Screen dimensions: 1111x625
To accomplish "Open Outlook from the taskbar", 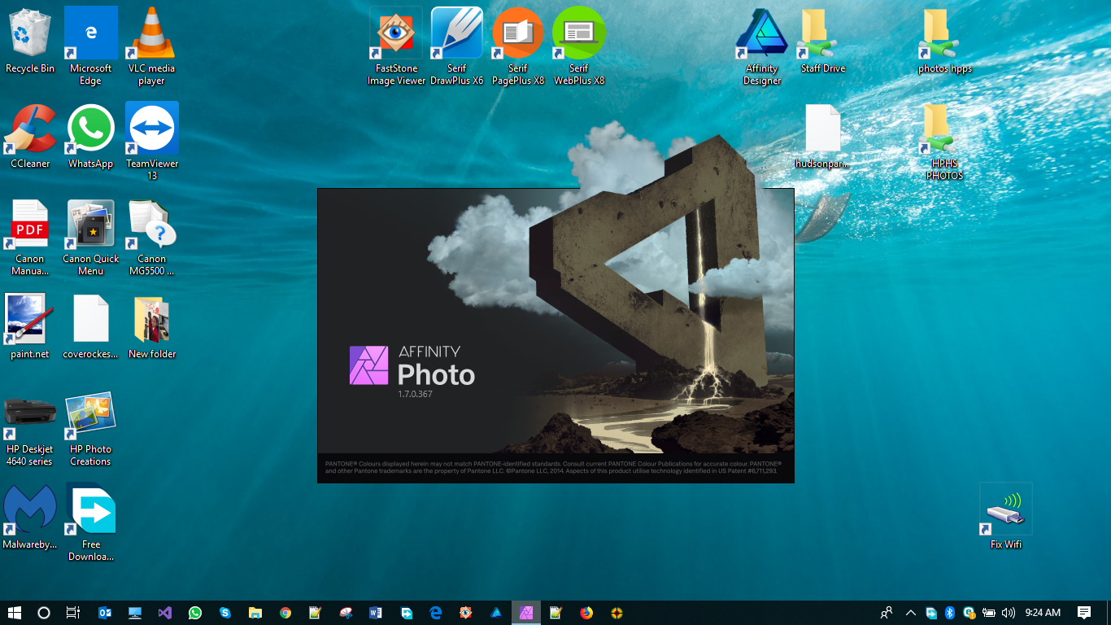I will tap(104, 613).
